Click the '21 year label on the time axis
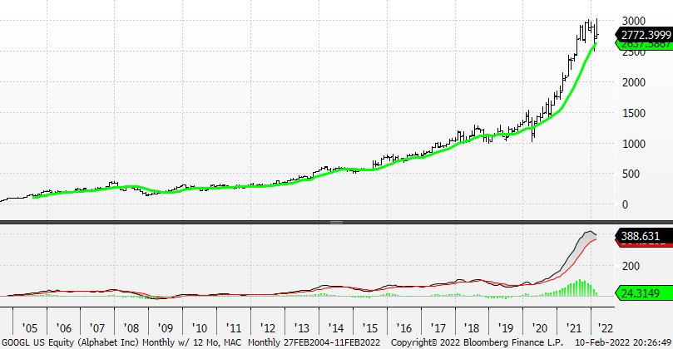673x349 pixels. 574,328
